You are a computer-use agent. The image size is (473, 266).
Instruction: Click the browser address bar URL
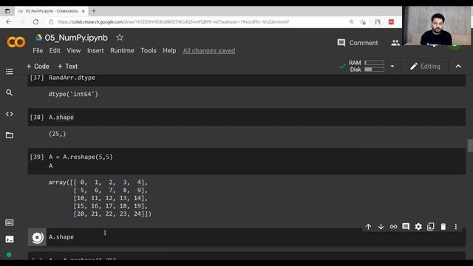click(173, 21)
